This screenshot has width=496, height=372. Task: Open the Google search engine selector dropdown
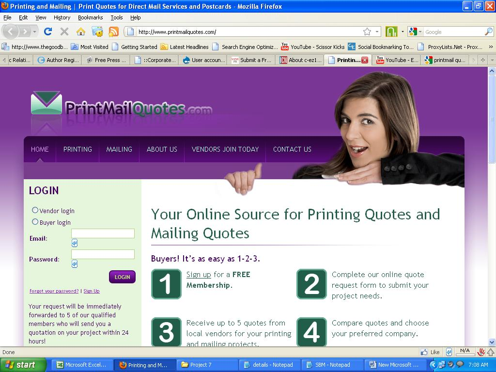416,31
